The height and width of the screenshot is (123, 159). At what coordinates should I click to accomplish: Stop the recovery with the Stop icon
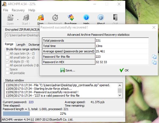point(40,17)
